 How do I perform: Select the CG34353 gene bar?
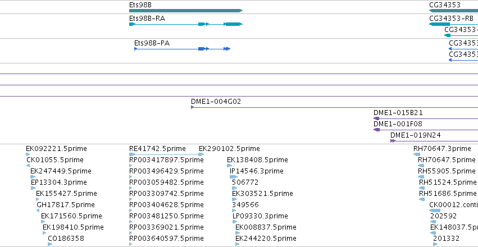click(453, 11)
